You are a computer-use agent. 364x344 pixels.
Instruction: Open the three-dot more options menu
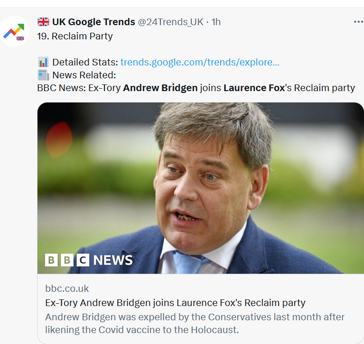point(359,22)
